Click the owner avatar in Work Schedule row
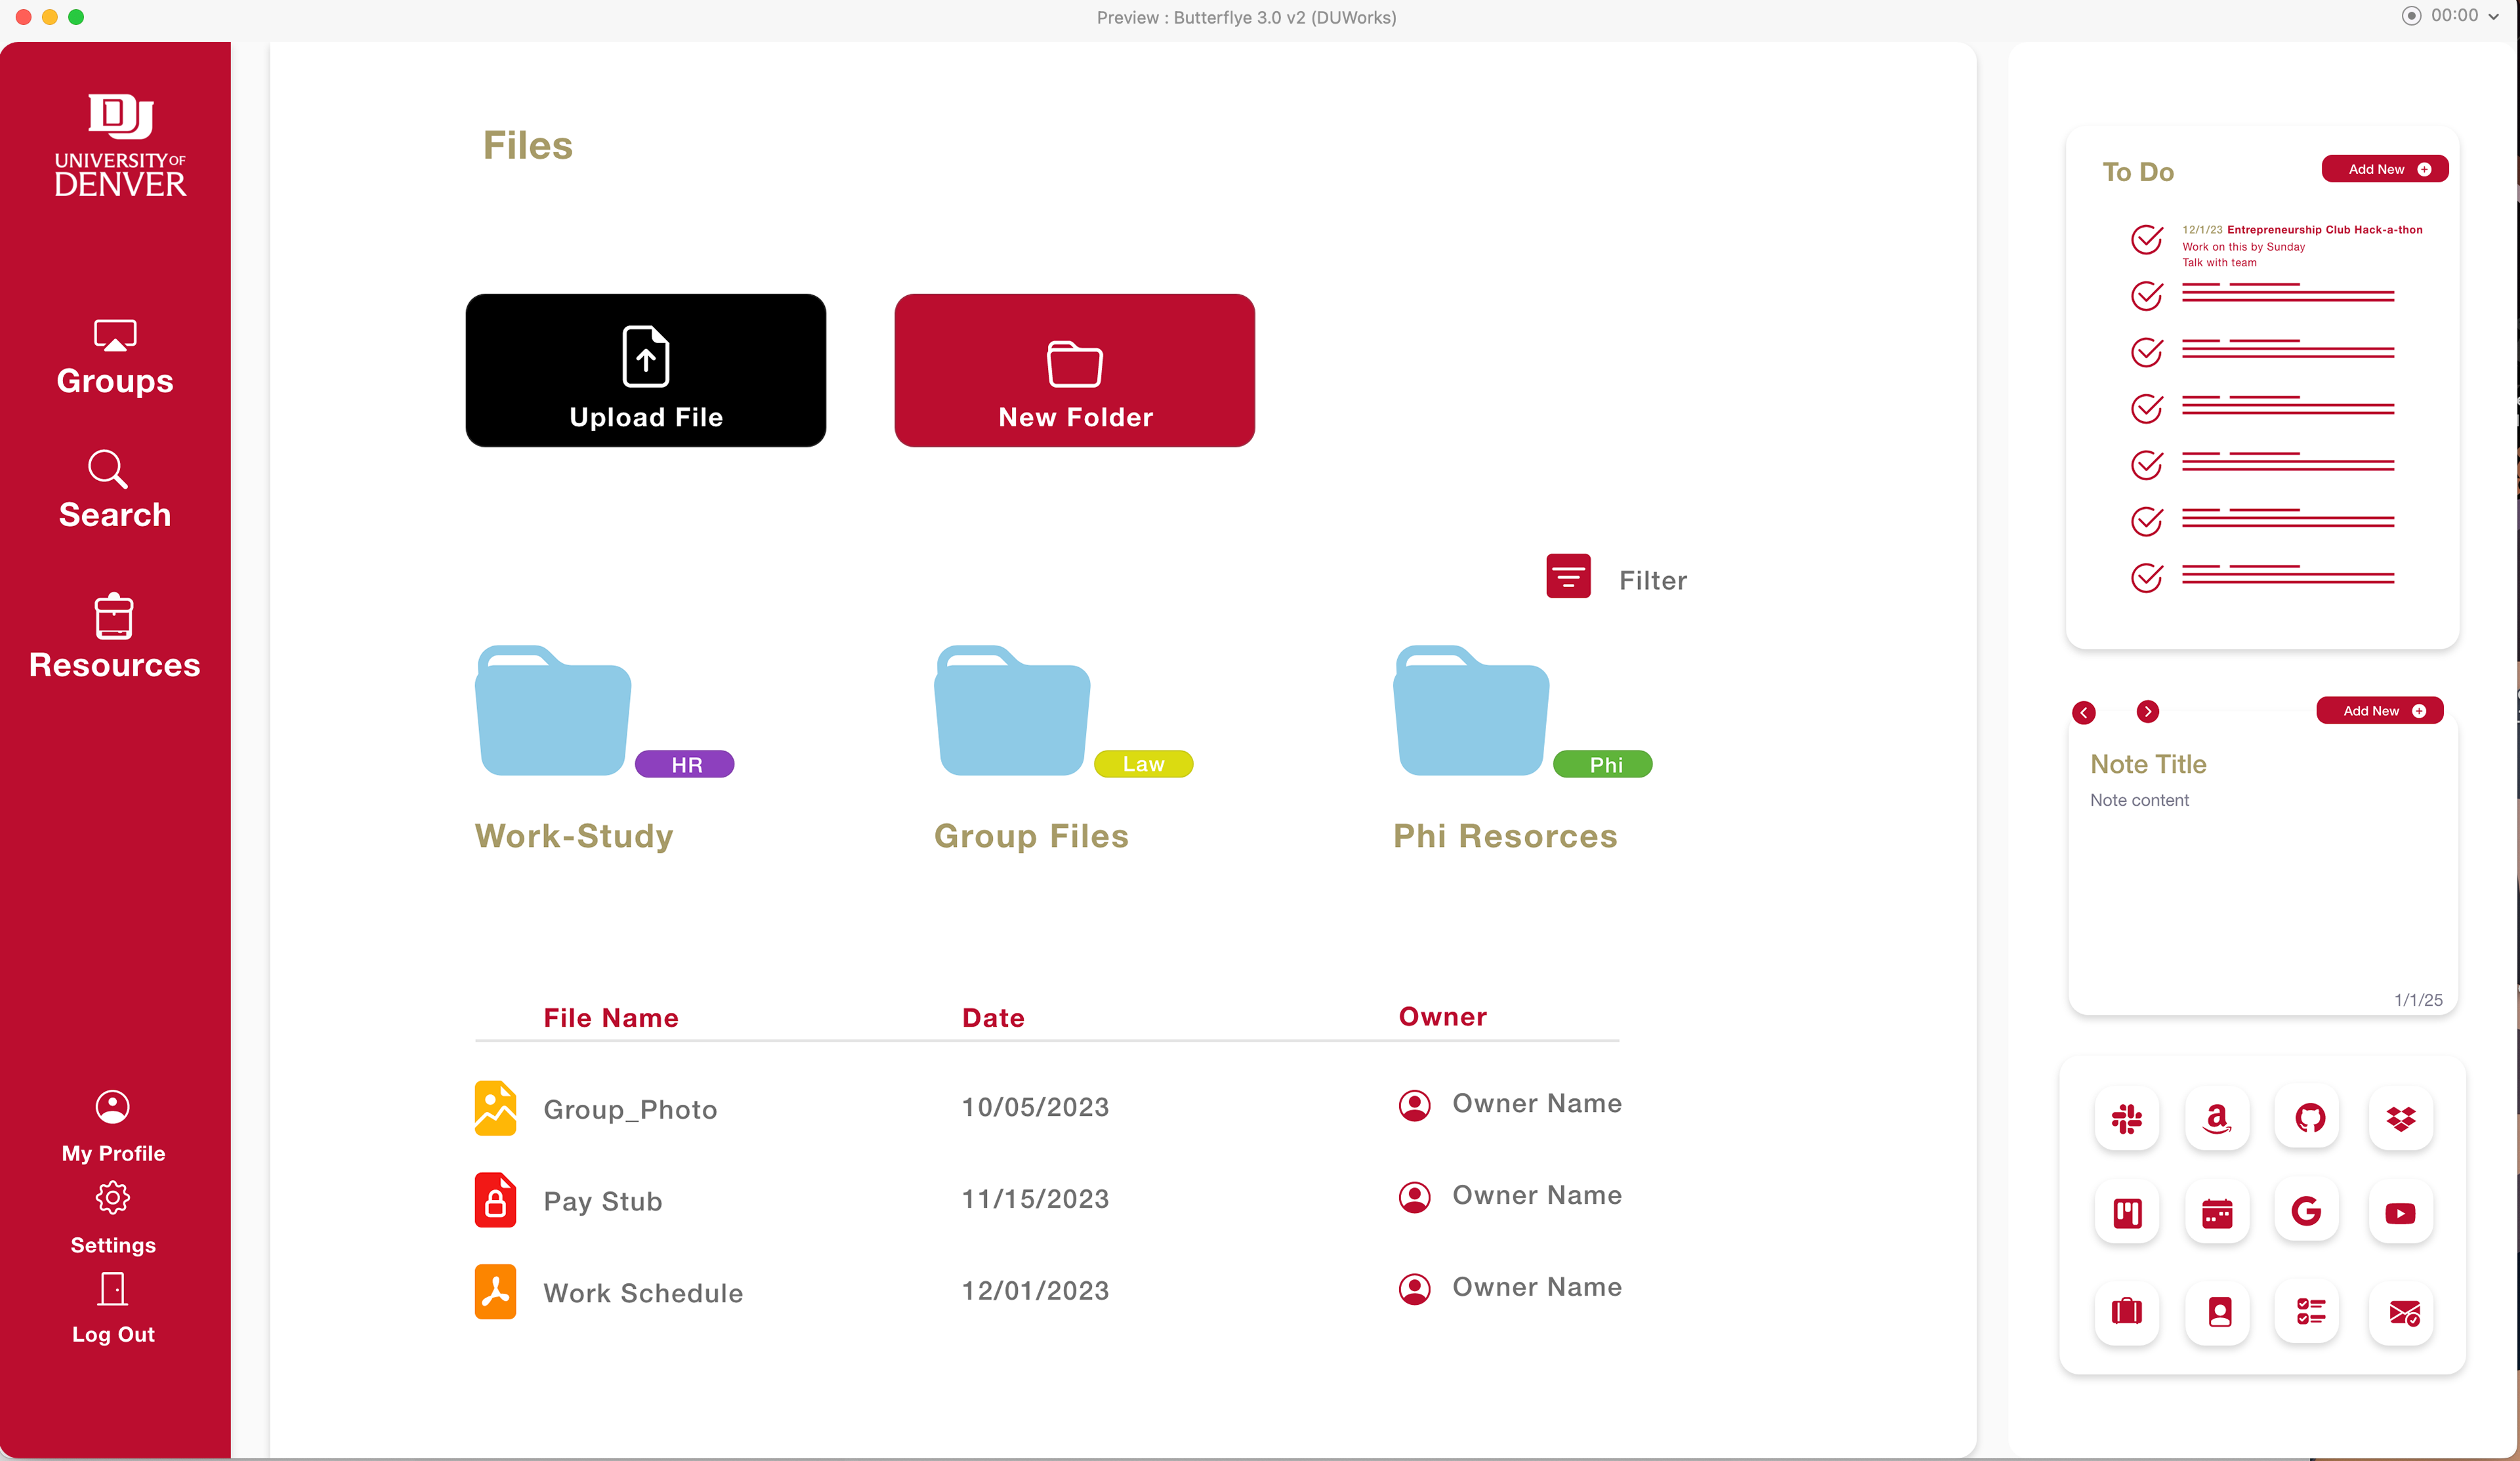 [x=1414, y=1289]
